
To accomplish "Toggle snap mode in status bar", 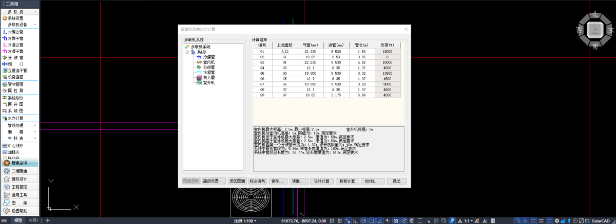I will [x=331, y=220].
